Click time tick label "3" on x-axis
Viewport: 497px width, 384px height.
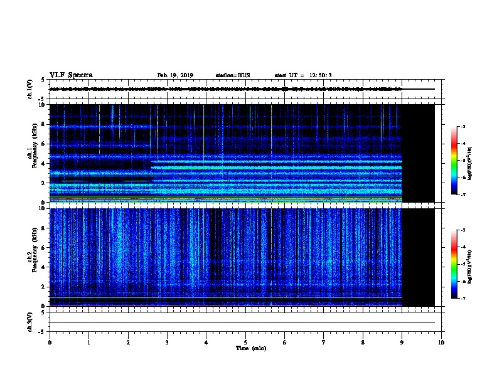167,342
